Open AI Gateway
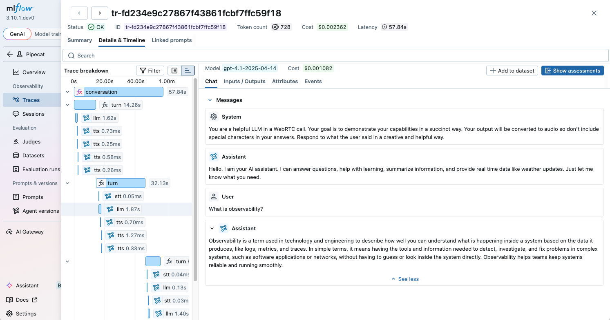The height and width of the screenshot is (320, 610). [30, 232]
